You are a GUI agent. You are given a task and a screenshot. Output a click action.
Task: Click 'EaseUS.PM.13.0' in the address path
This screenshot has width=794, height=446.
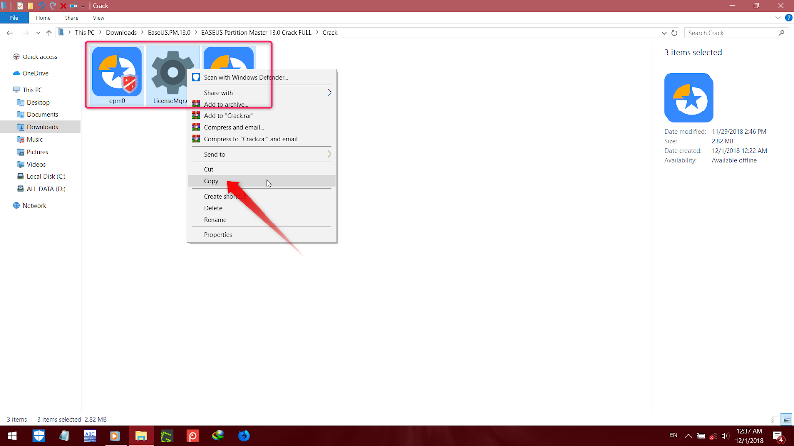[169, 33]
